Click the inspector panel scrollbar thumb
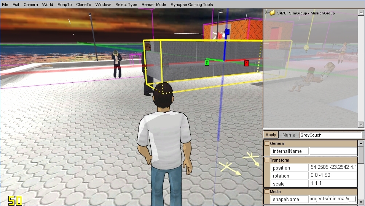The image size is (365, 206). click(361, 154)
